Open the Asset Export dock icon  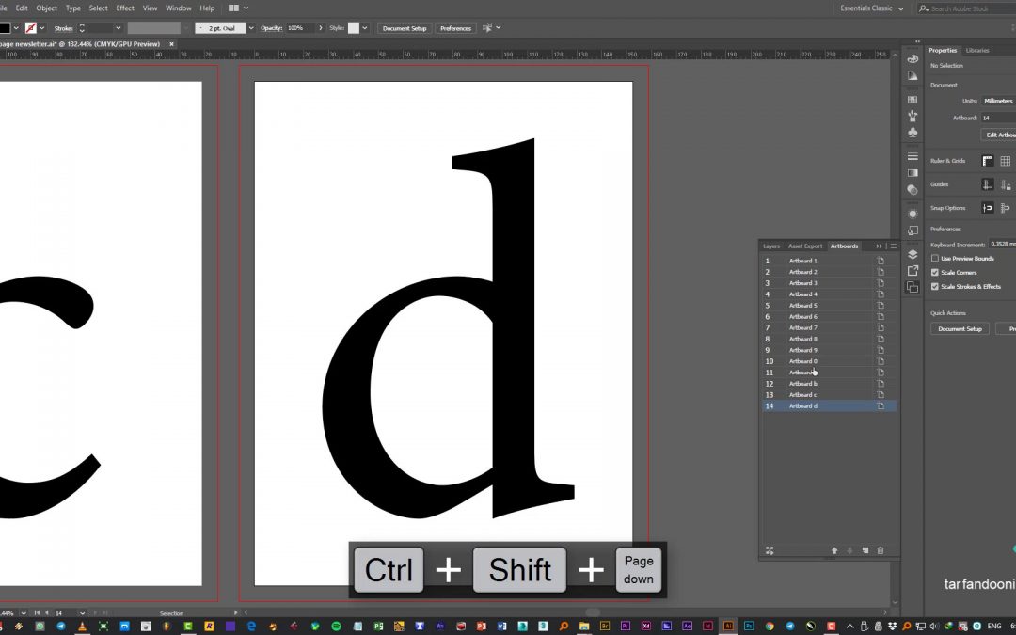(913, 270)
